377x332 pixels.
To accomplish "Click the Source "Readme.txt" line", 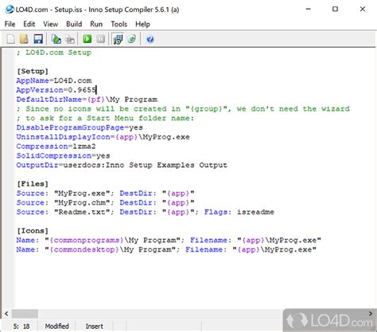I will (146, 212).
